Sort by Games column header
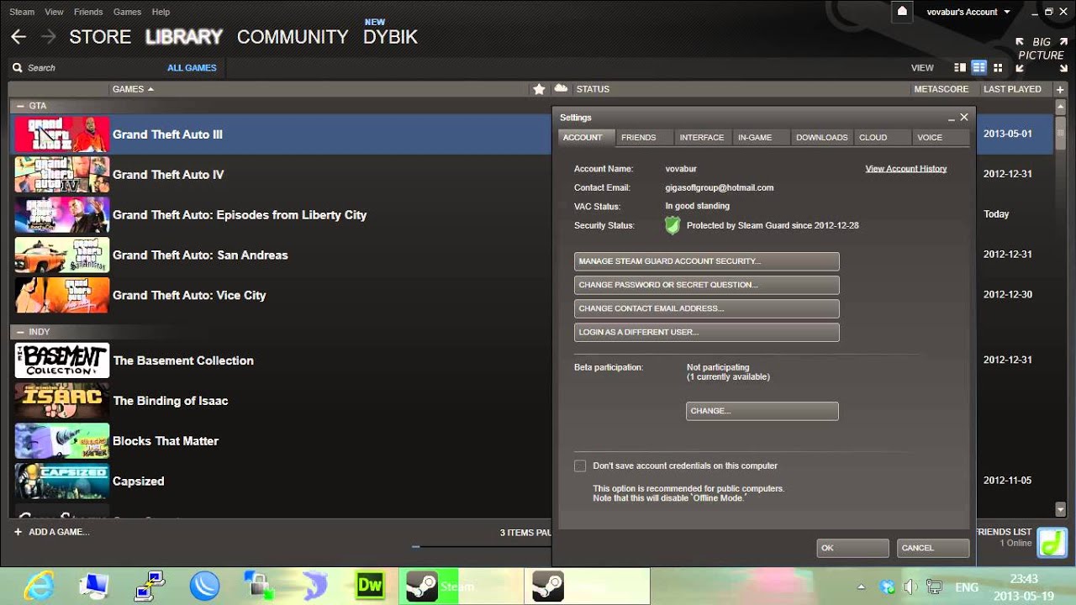The height and width of the screenshot is (605, 1076). point(133,89)
